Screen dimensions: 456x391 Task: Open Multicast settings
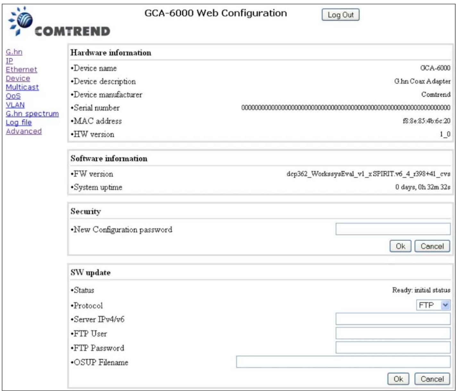[22, 87]
